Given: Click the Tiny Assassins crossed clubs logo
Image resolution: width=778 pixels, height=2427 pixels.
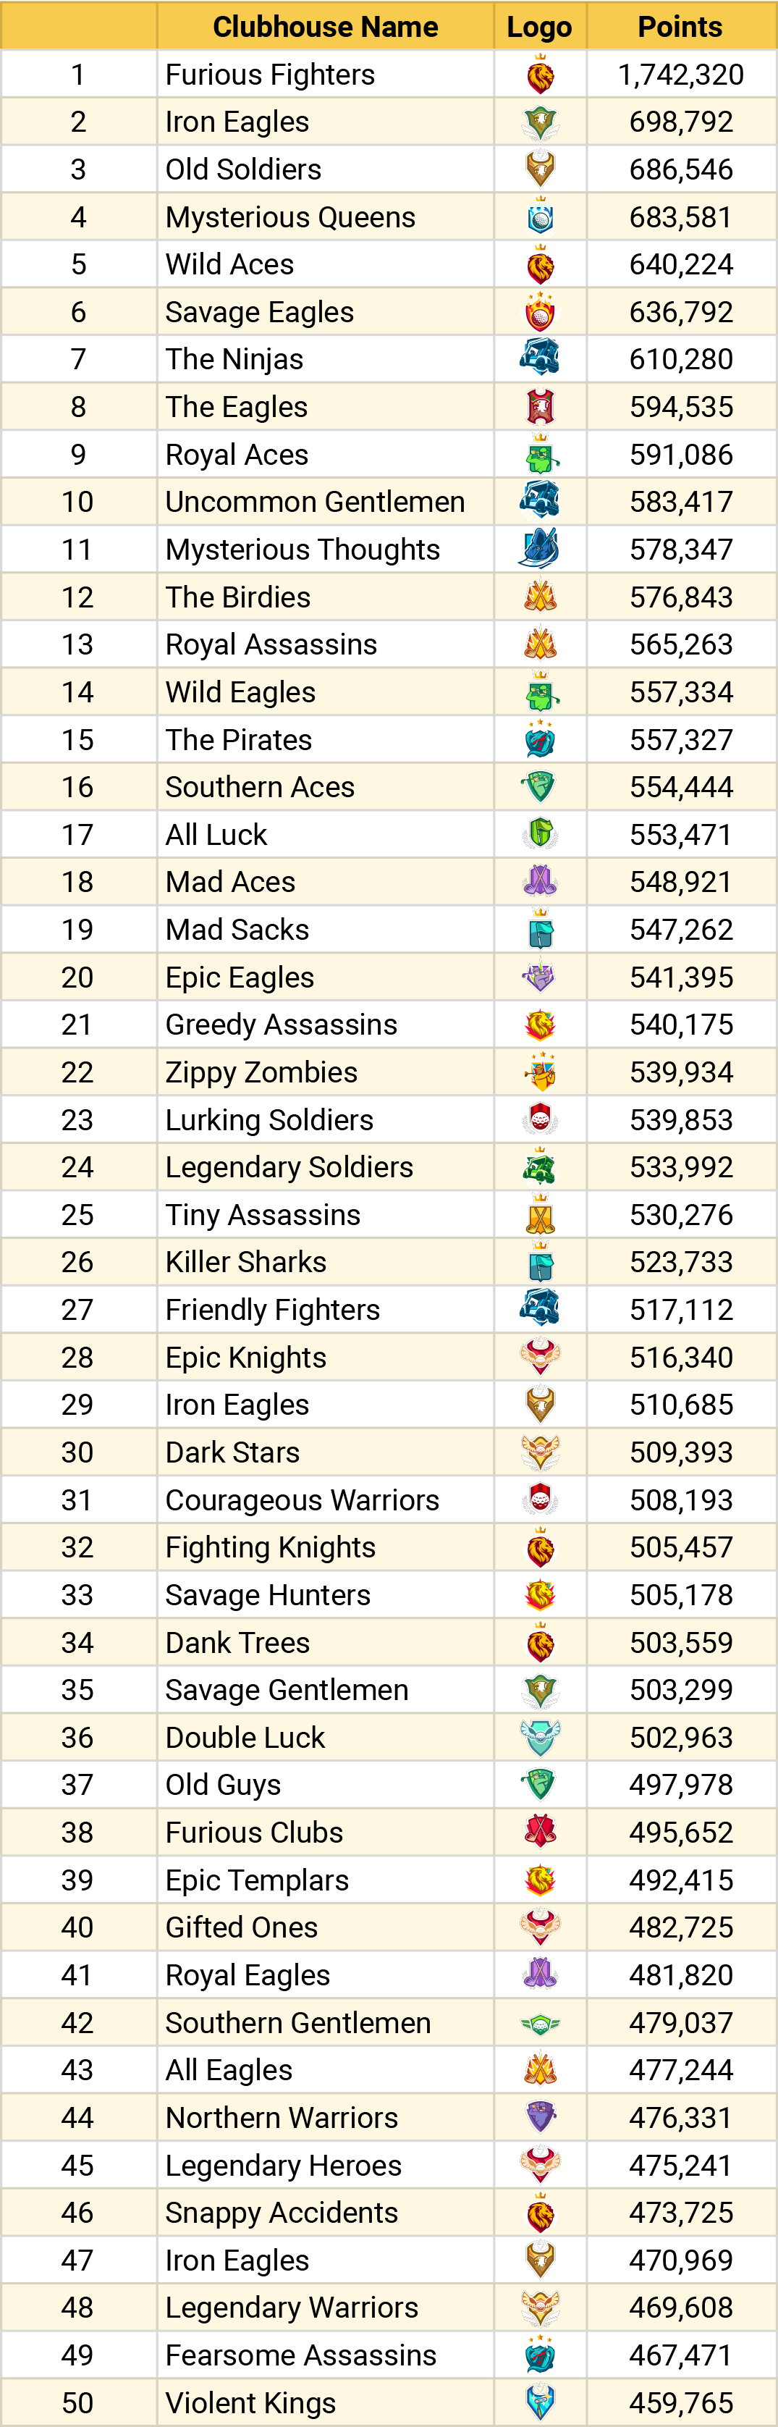Looking at the screenshot, I should (x=540, y=1213).
